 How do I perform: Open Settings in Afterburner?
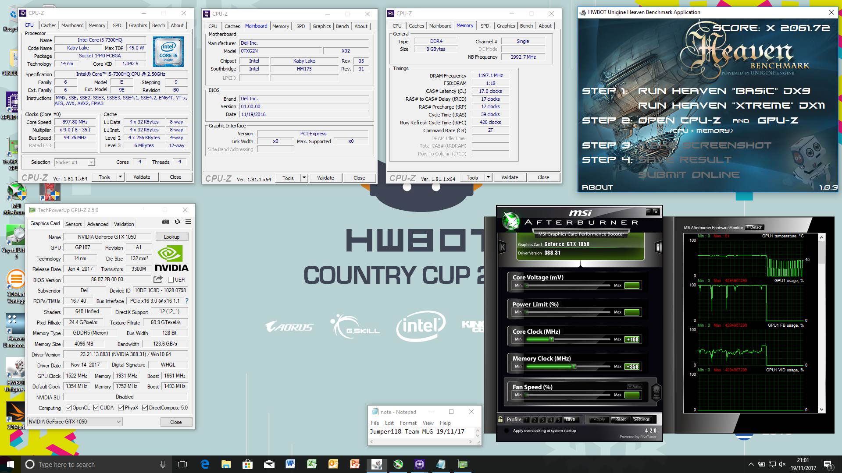coord(641,419)
